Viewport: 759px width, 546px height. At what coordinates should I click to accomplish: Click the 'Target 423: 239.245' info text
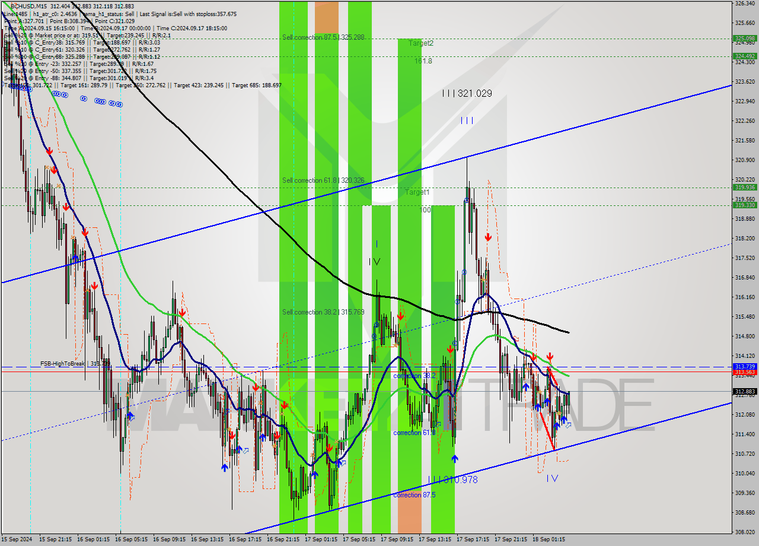point(199,85)
